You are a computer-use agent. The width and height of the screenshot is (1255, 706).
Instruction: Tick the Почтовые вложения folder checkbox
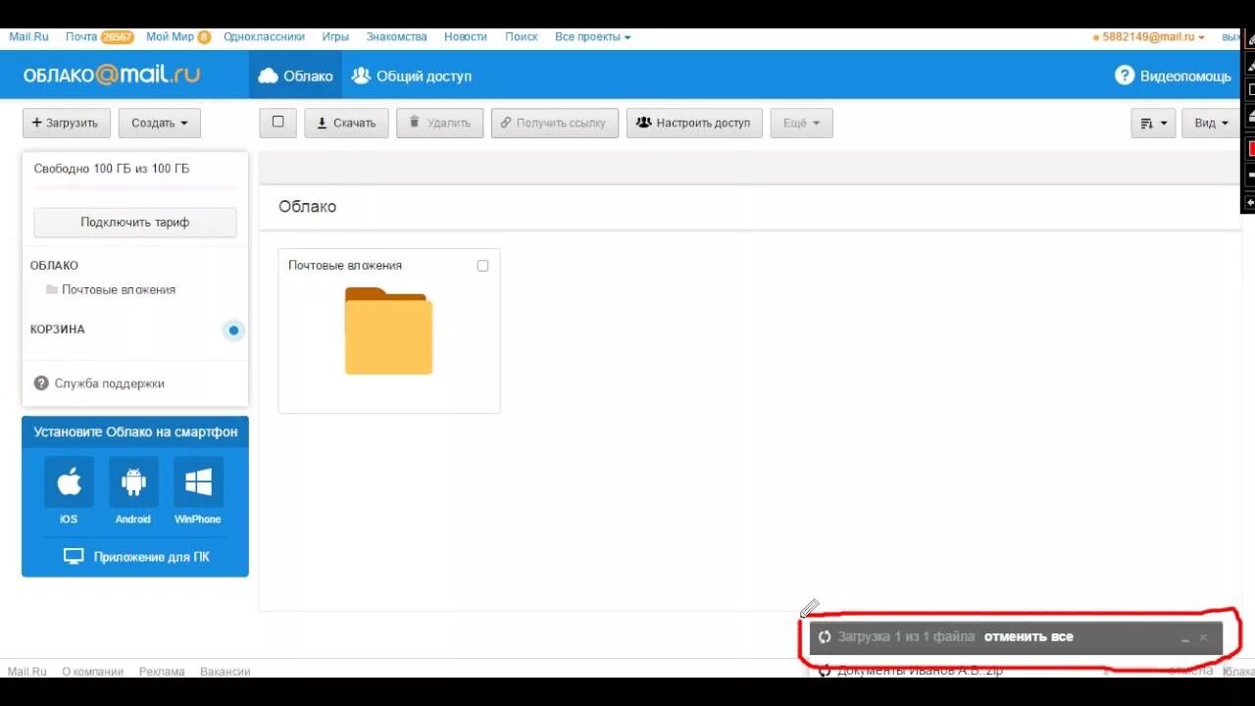coord(482,266)
